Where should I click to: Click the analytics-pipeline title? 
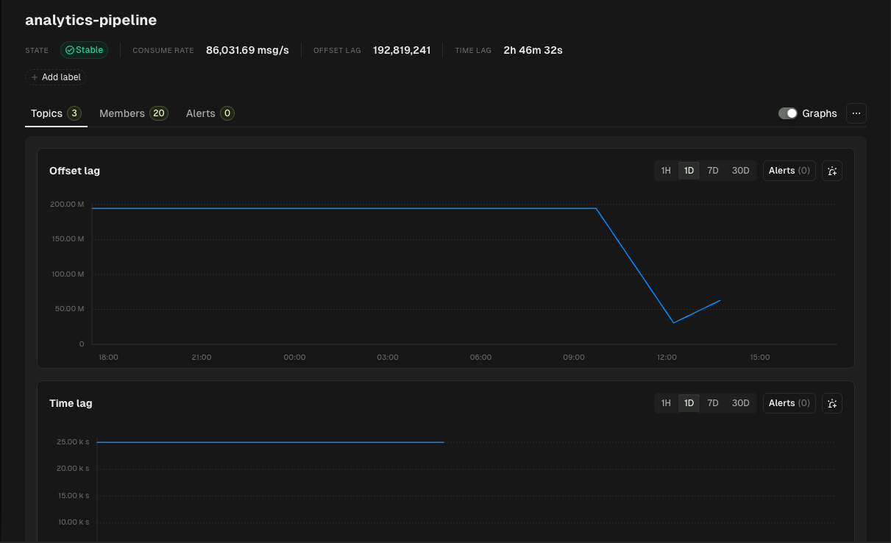(90, 20)
